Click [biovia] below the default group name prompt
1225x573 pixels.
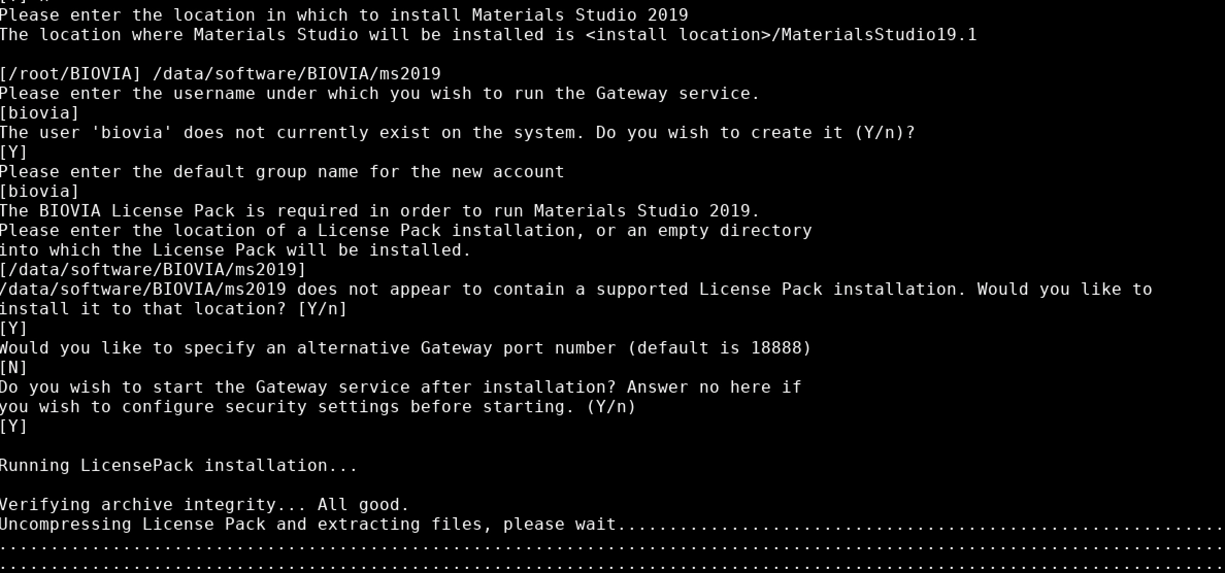[40, 191]
